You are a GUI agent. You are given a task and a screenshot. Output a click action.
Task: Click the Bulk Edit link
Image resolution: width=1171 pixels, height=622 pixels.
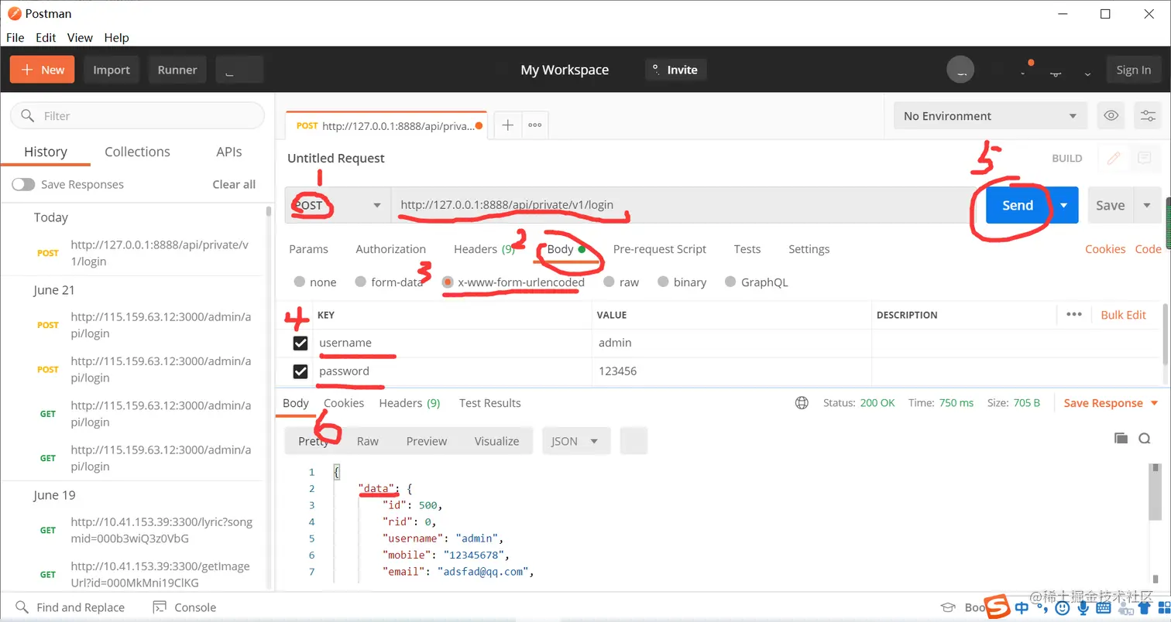click(1124, 315)
